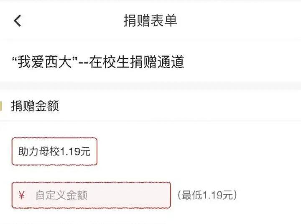Click the yen symbol in amount field

click(22, 195)
